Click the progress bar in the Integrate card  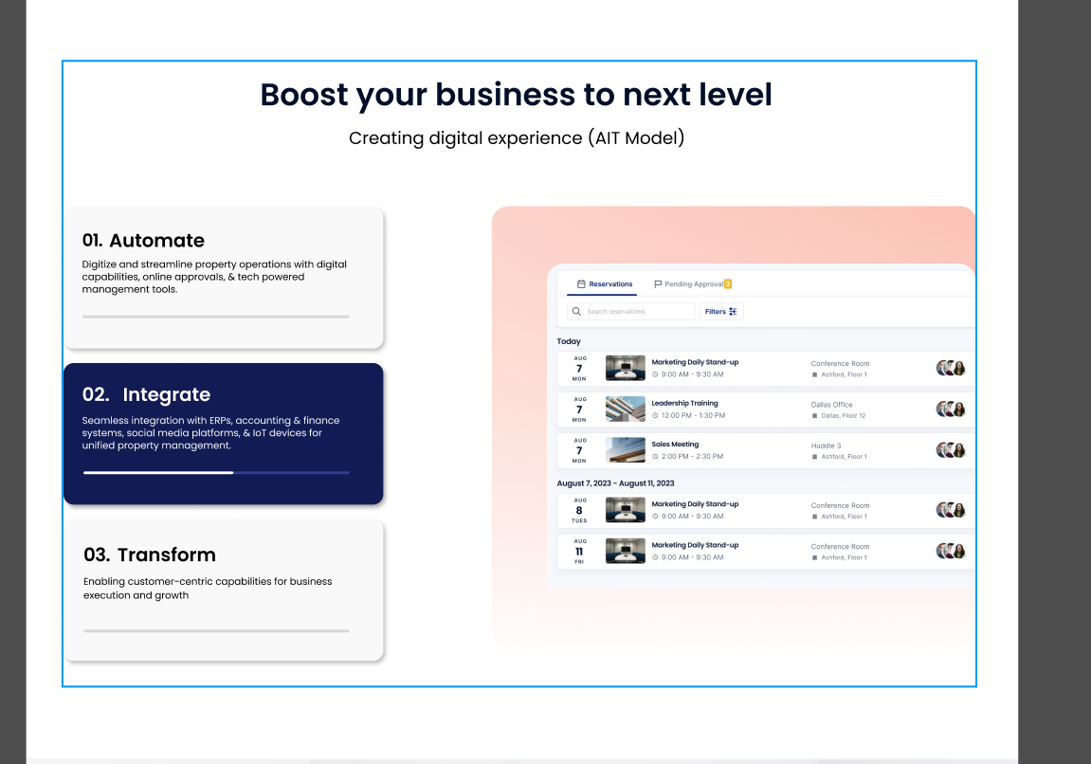pyautogui.click(x=216, y=472)
